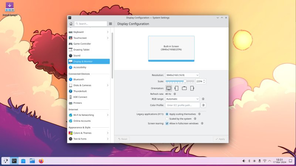The height and width of the screenshot is (166, 296).
Task: Click the show desktop button in the panel
Action: (290, 161)
